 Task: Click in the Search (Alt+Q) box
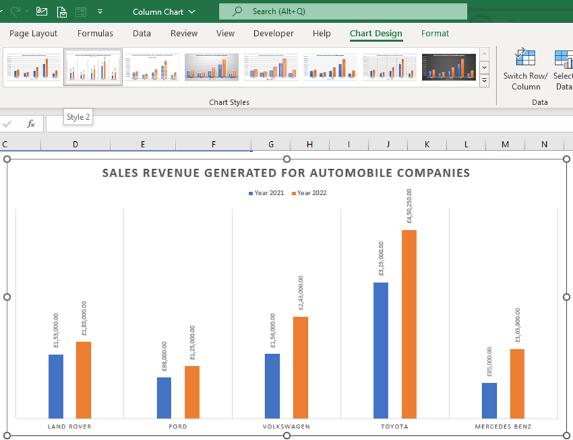tap(343, 12)
